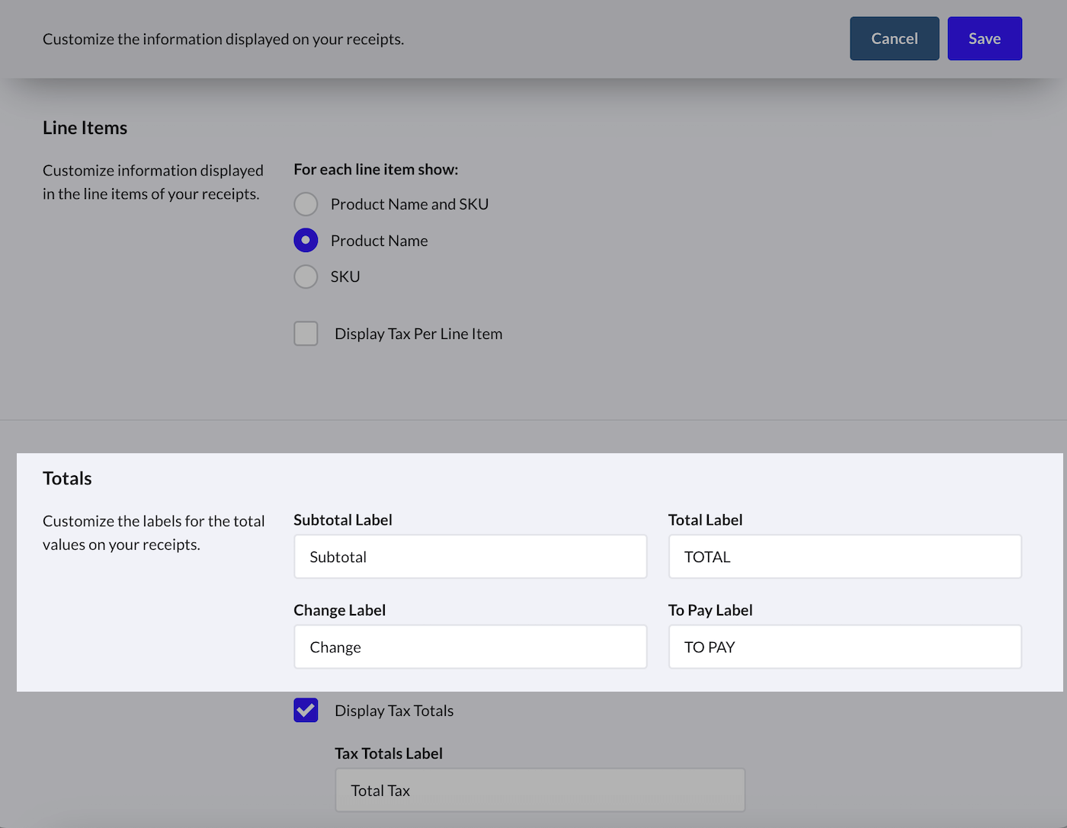Image resolution: width=1067 pixels, height=828 pixels.
Task: Click the 'Tax Totals Label' field caption
Action: coord(389,754)
